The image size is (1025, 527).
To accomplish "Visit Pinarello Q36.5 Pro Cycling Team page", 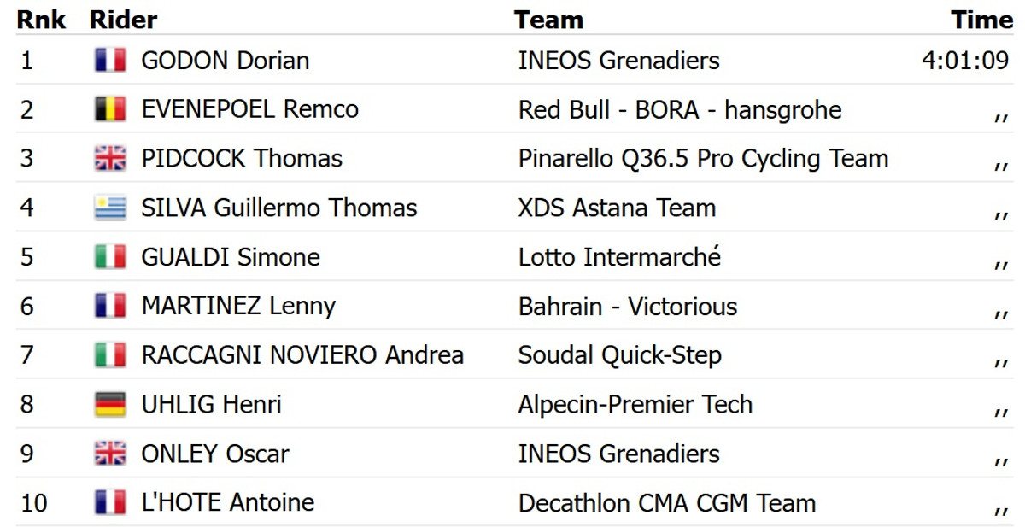I will (x=703, y=159).
